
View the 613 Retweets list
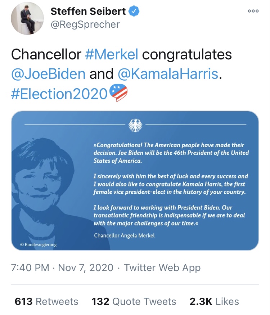(46, 302)
